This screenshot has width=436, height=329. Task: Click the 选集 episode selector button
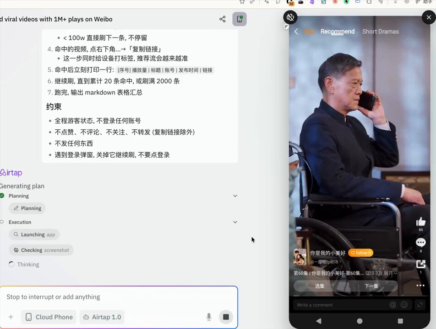tap(320, 286)
